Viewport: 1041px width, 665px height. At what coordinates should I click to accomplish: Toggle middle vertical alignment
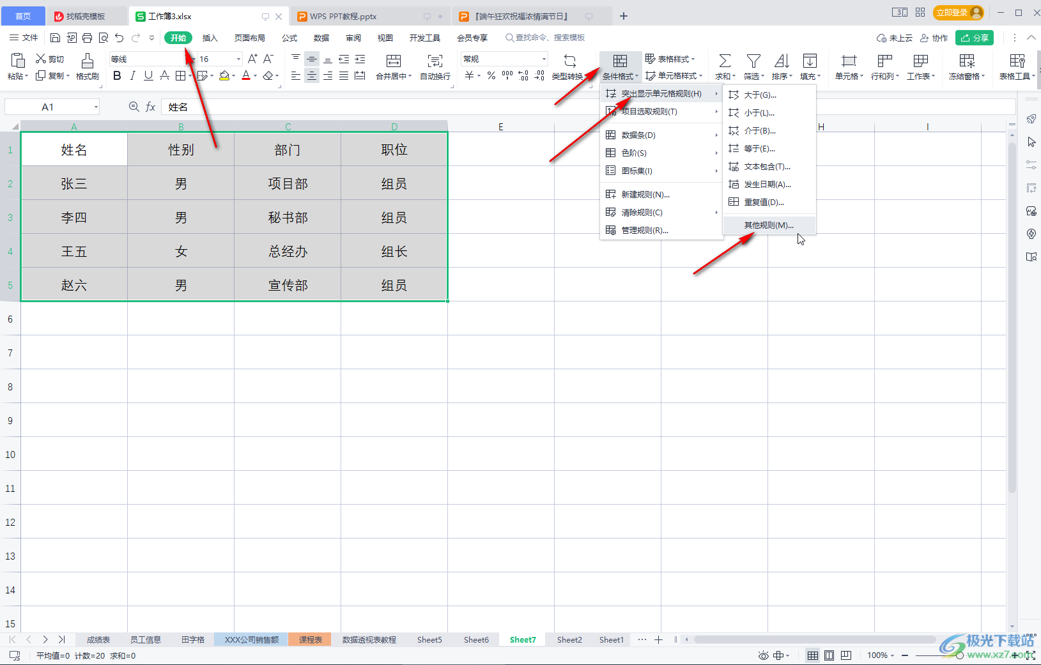click(x=312, y=59)
